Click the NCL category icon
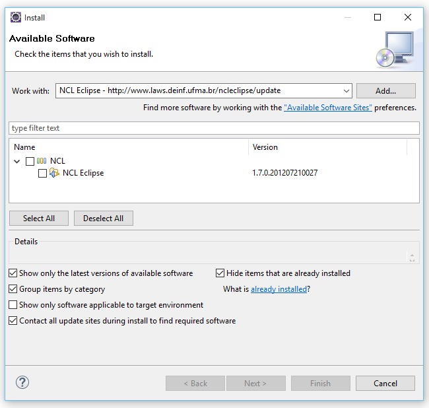The height and width of the screenshot is (408, 429). pos(42,161)
